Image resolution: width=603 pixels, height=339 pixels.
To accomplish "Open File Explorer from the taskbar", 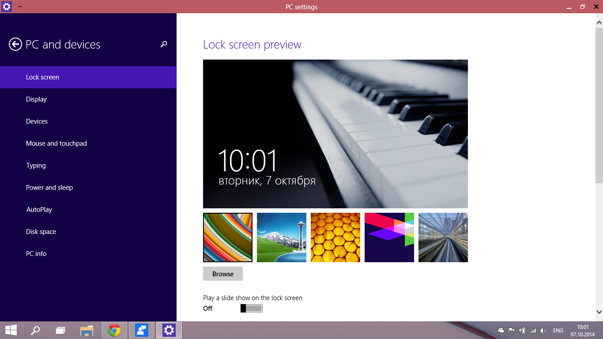I will (x=87, y=330).
